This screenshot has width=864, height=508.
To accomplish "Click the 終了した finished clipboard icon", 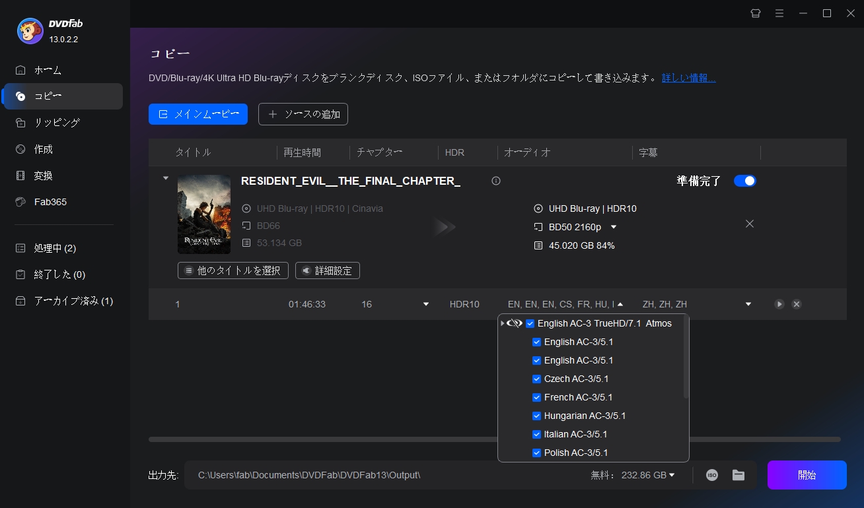I will click(x=20, y=274).
